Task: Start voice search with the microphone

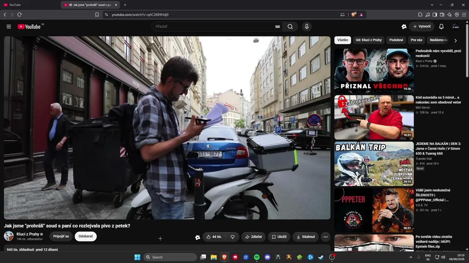Action: click(x=307, y=27)
